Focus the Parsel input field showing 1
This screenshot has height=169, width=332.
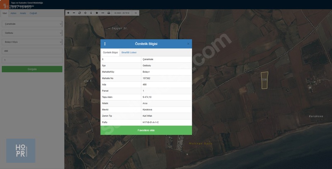(x=32, y=60)
